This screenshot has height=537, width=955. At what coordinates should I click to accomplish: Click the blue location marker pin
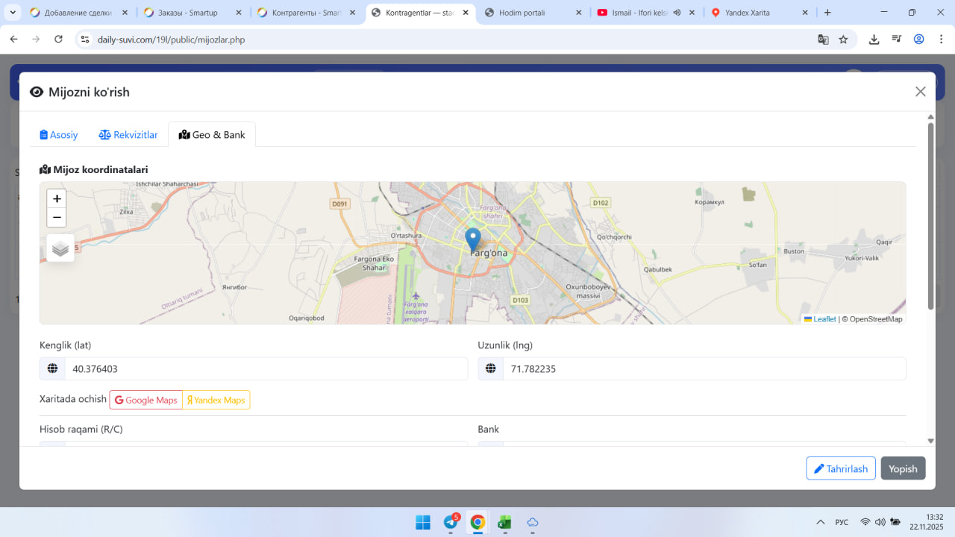472,239
